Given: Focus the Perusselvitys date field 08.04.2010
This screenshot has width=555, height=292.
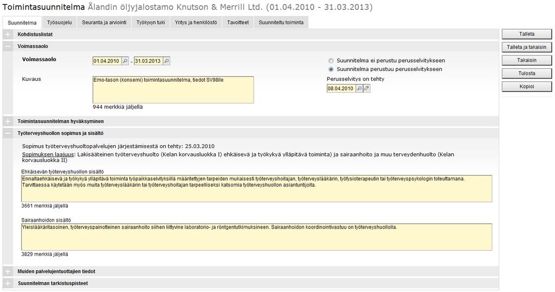Looking at the screenshot, I should 341,88.
